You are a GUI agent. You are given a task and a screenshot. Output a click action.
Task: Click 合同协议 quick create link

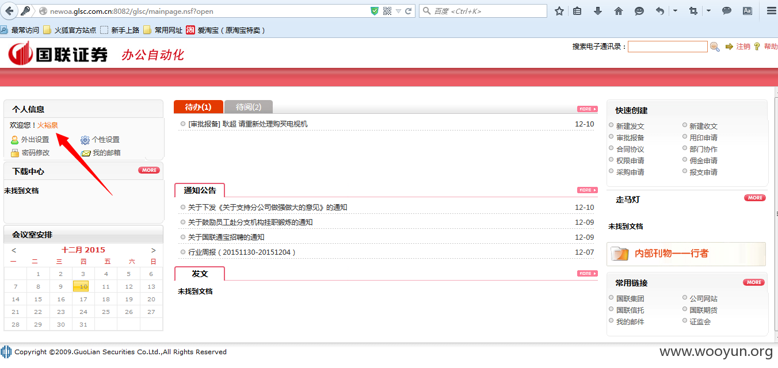630,149
